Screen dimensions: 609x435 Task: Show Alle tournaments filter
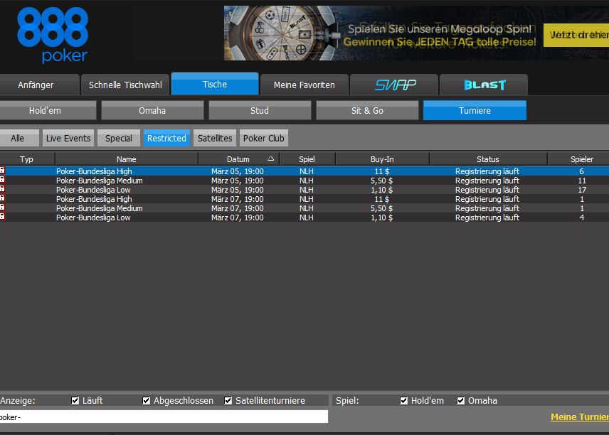point(19,138)
